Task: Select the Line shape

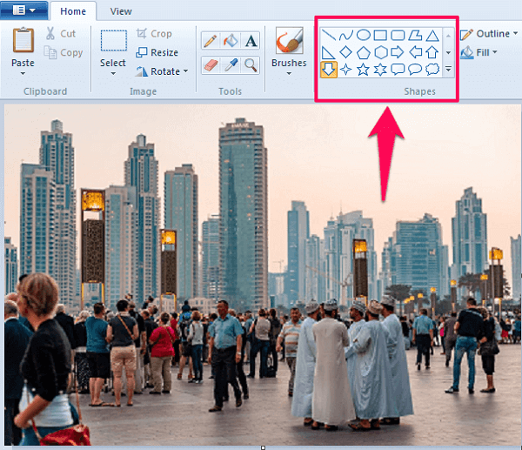Action: [329, 35]
